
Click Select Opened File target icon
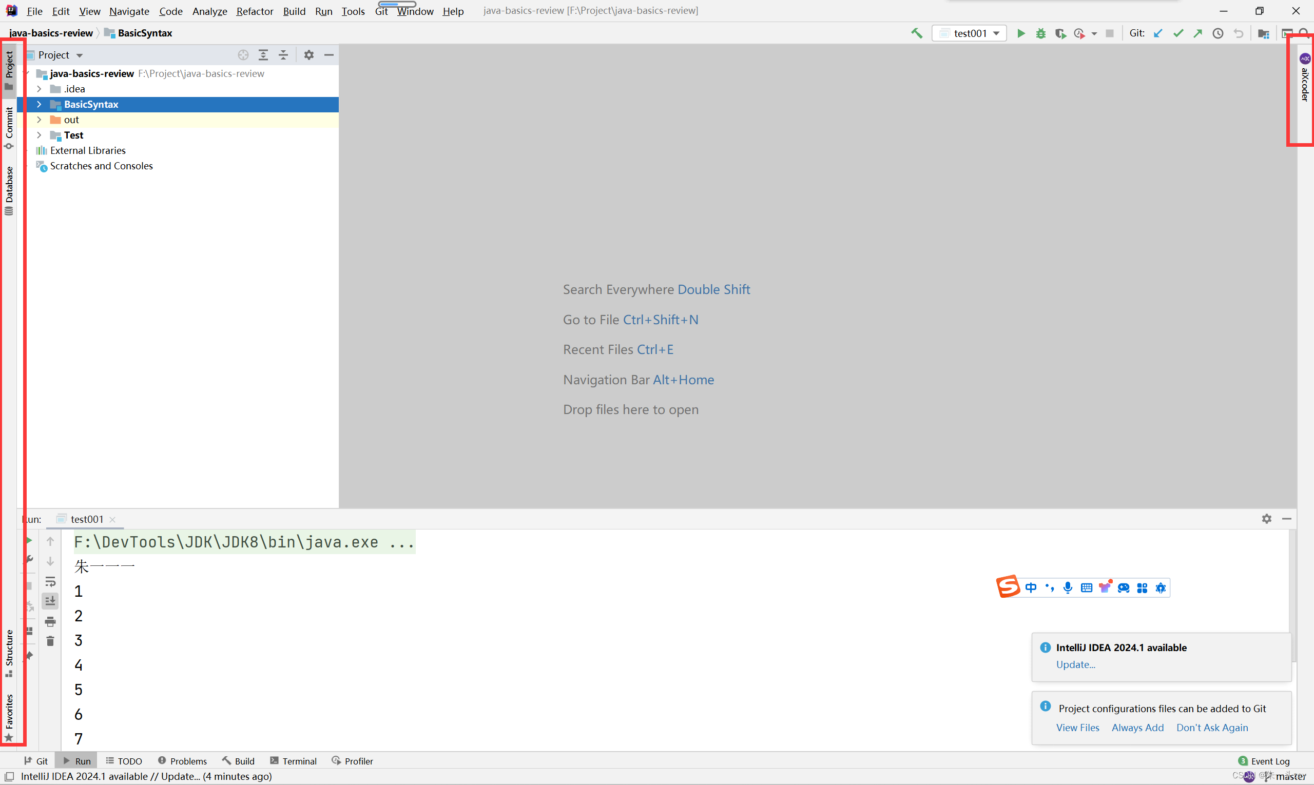point(243,55)
